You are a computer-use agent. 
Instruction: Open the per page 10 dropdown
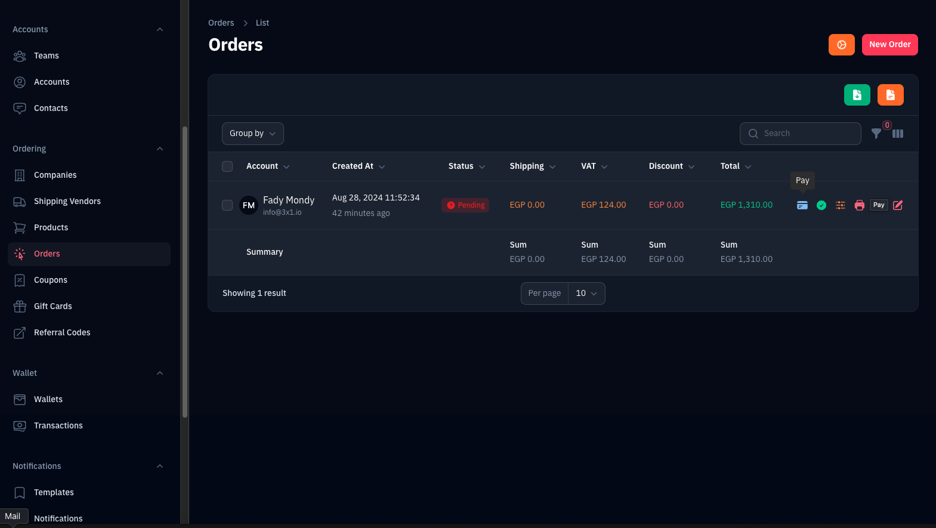click(x=586, y=294)
